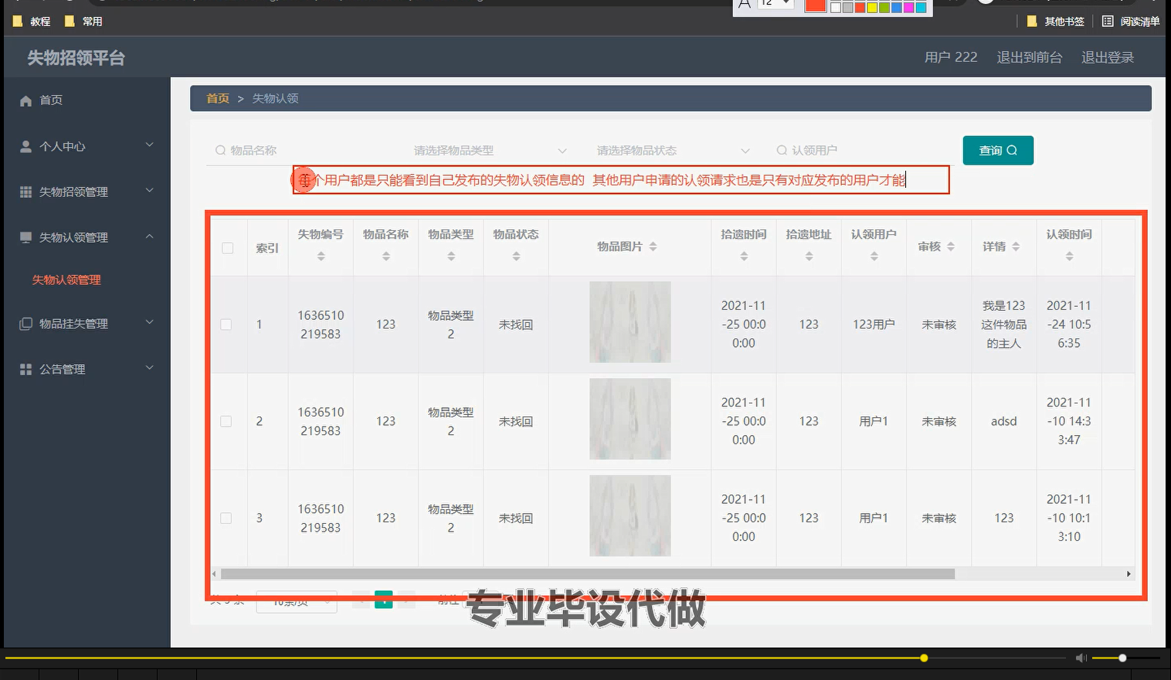
Task: Tick the select-all checkbox in table header
Action: [x=227, y=248]
